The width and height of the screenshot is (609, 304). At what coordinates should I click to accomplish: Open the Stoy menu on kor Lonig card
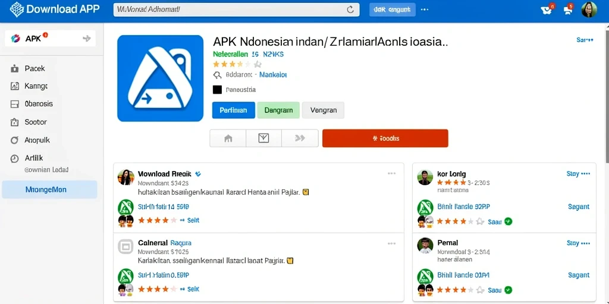pyautogui.click(x=578, y=174)
